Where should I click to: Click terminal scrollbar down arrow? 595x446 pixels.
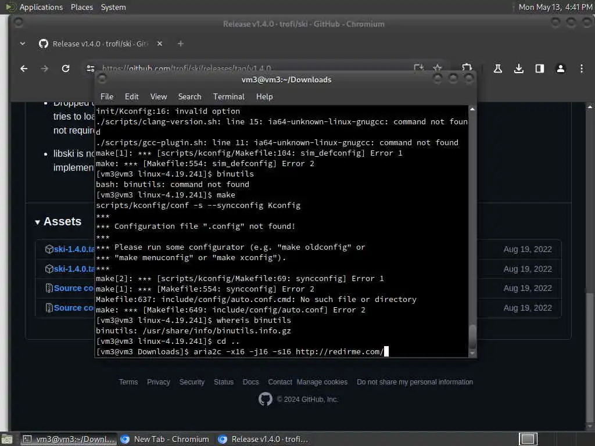pos(472,353)
